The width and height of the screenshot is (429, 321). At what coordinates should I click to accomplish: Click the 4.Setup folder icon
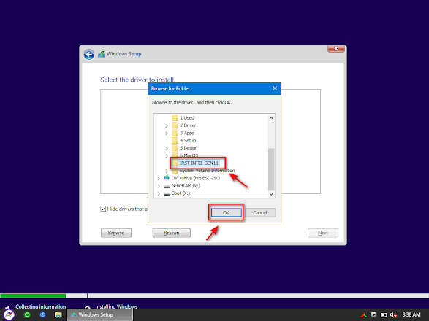click(175, 140)
